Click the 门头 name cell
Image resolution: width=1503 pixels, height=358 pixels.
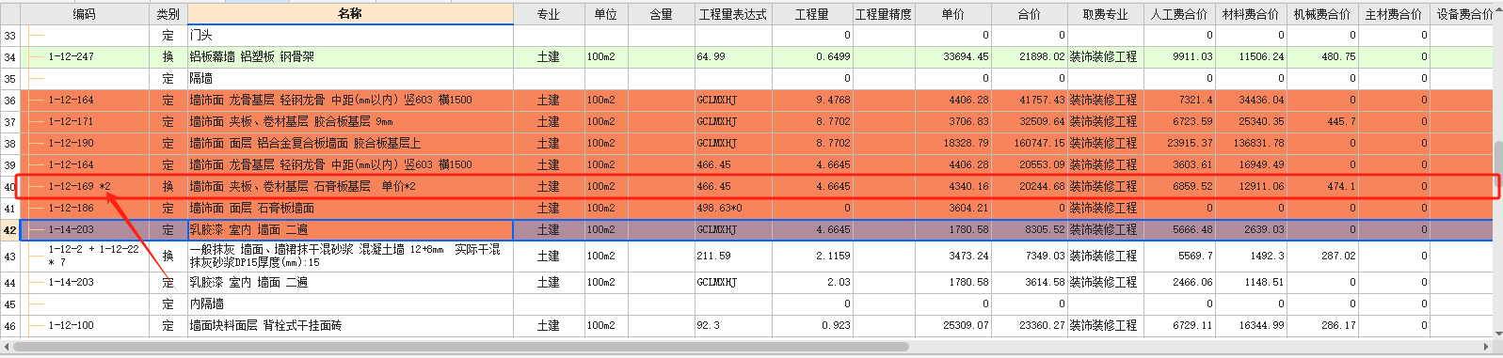pos(350,36)
